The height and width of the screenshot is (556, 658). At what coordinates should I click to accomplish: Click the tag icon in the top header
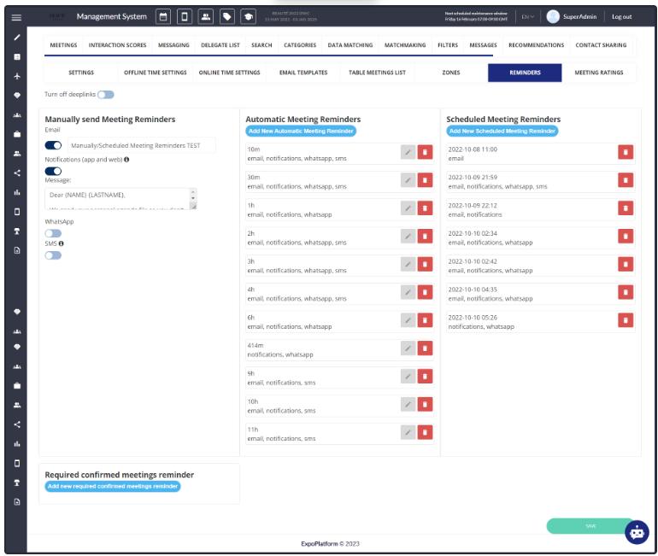point(227,16)
